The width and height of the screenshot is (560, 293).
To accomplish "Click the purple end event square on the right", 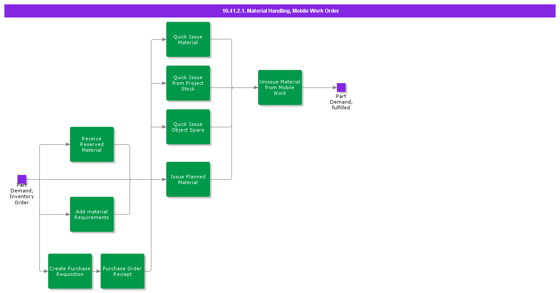I will tap(341, 87).
